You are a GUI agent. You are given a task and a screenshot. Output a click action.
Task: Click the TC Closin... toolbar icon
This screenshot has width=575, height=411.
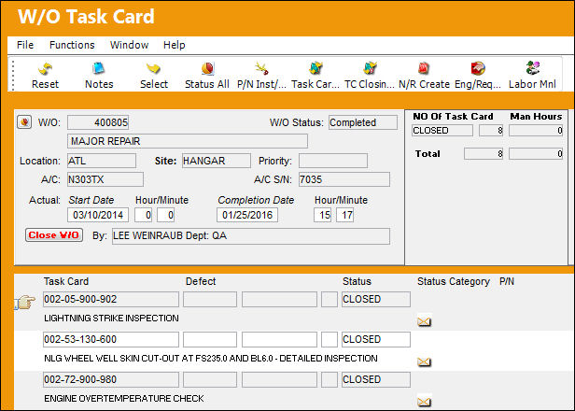pos(370,69)
